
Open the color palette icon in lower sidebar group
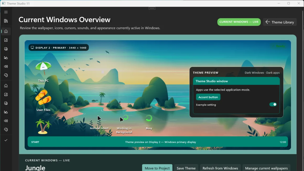(x=6, y=130)
